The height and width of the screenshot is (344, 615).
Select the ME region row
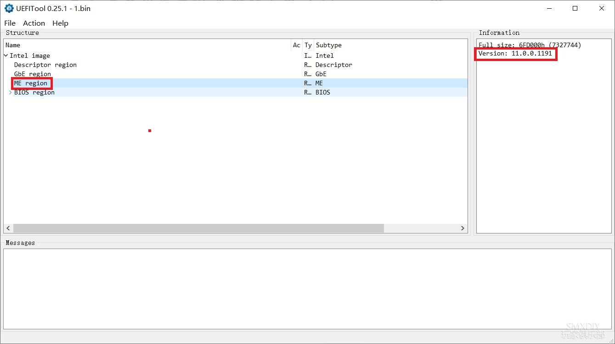tap(236, 83)
